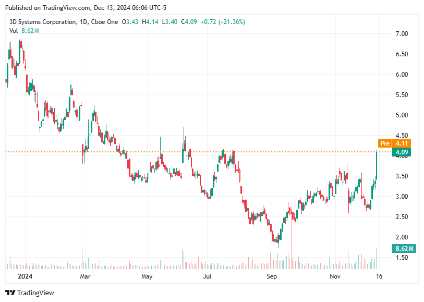424x302 pixels.
Task: Click the 6.50 price axis label
Action: pos(402,54)
